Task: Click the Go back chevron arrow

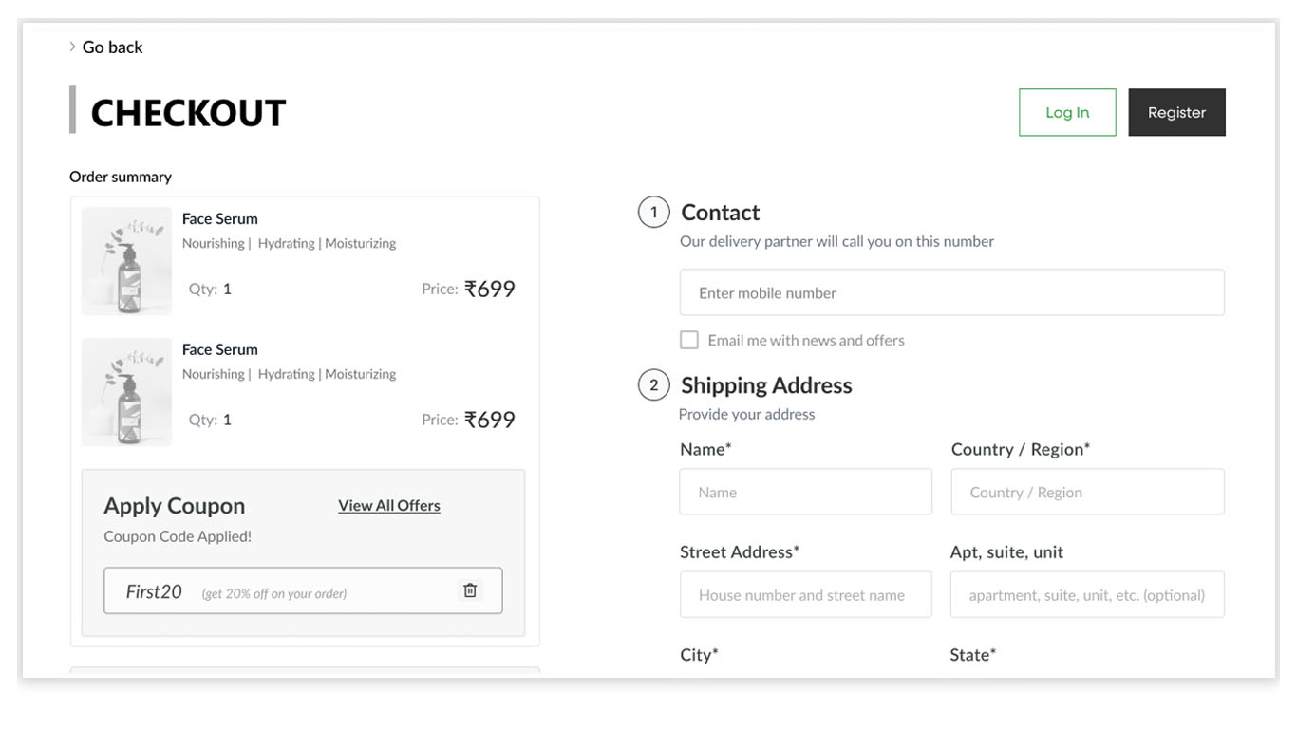Action: 72,47
